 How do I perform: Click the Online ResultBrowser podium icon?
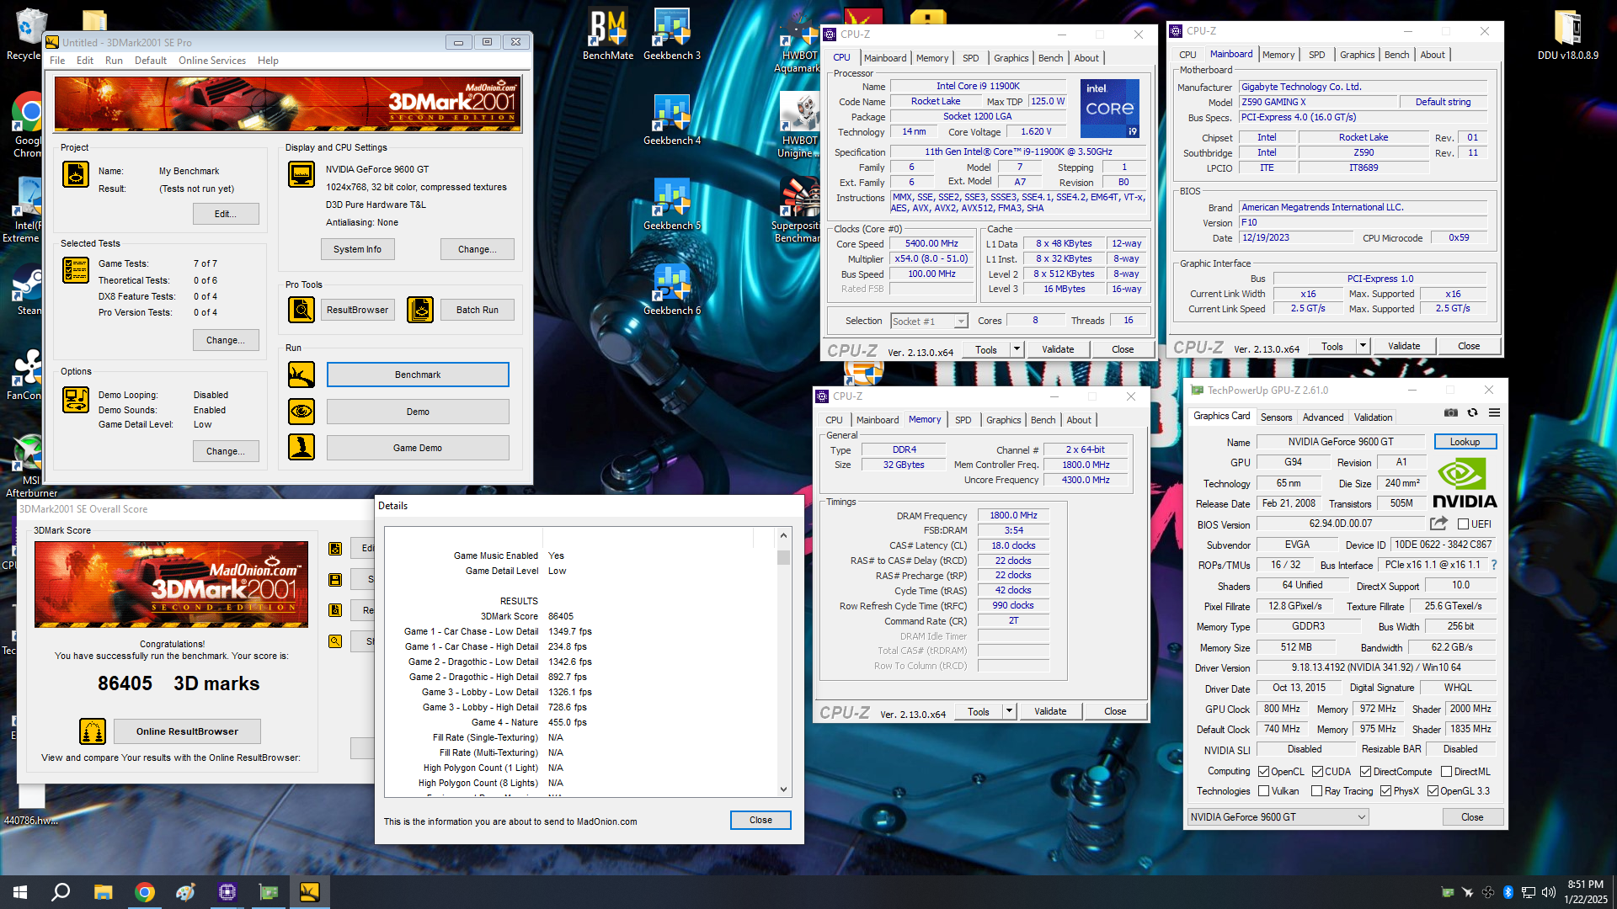click(93, 731)
